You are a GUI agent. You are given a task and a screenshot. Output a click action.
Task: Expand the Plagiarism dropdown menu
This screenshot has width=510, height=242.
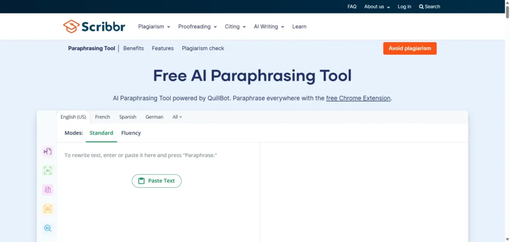(154, 26)
